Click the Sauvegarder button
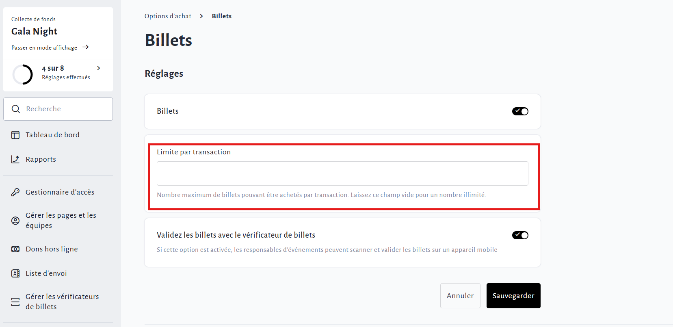 [x=513, y=296]
